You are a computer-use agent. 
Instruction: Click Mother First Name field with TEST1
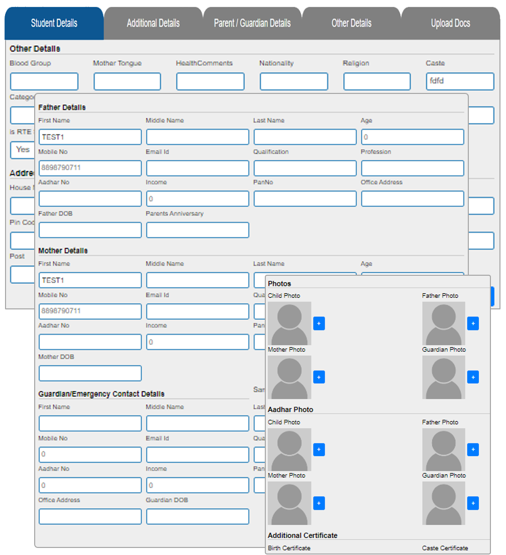[90, 280]
